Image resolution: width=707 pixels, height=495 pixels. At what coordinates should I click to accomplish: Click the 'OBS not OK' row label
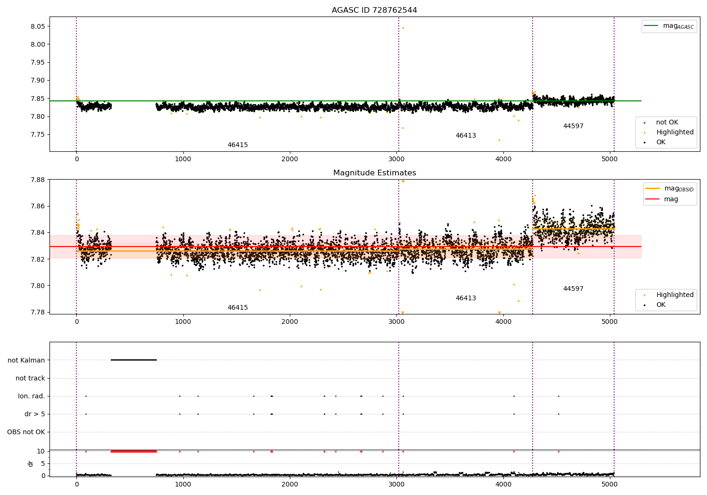[x=26, y=432]
